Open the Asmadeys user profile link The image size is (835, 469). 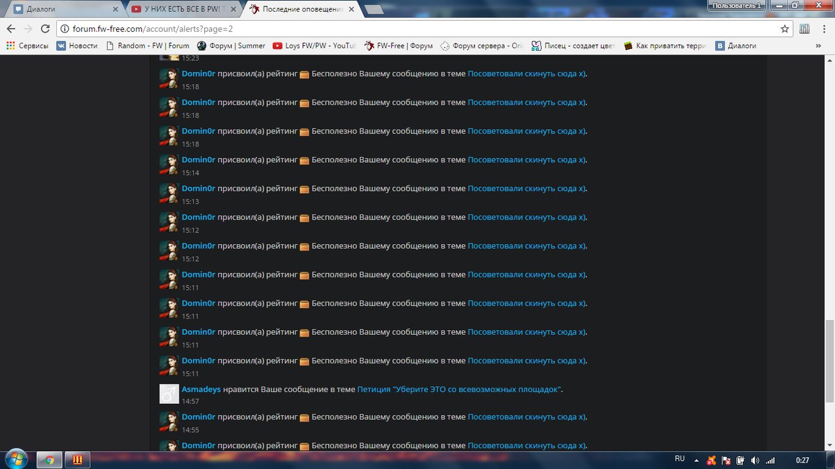tap(201, 389)
